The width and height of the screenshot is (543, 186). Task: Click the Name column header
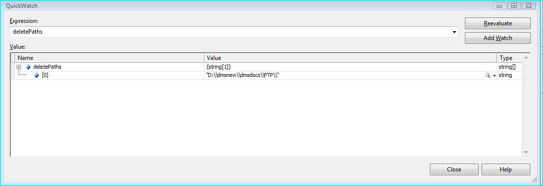click(x=109, y=58)
